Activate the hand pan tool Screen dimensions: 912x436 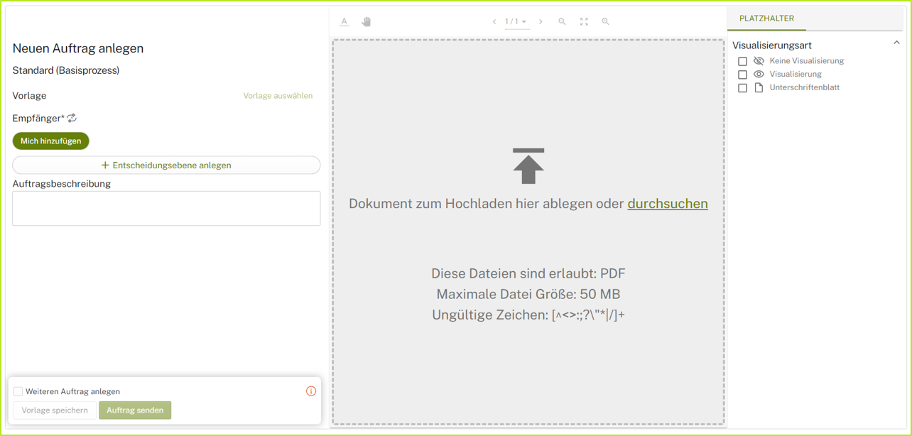tap(367, 22)
